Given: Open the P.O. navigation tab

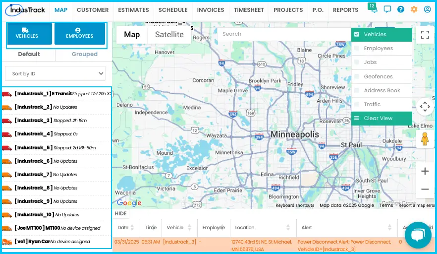Looking at the screenshot, I should tap(318, 10).
